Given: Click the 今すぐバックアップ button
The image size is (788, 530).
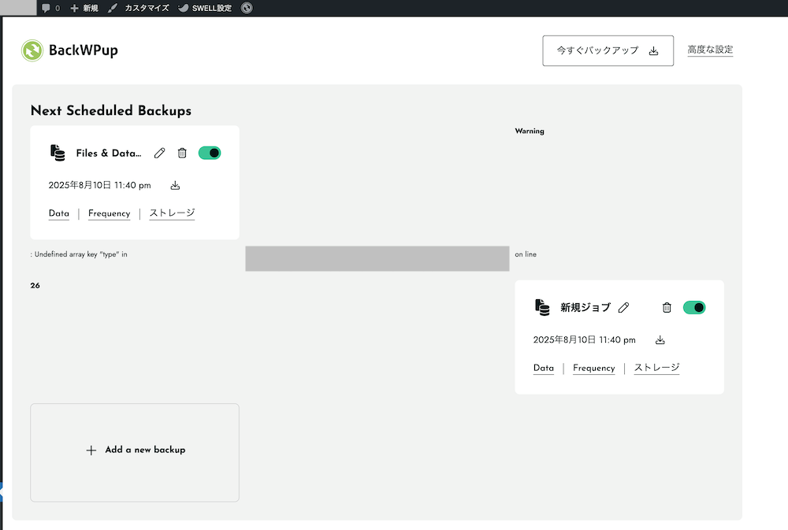Looking at the screenshot, I should (608, 50).
